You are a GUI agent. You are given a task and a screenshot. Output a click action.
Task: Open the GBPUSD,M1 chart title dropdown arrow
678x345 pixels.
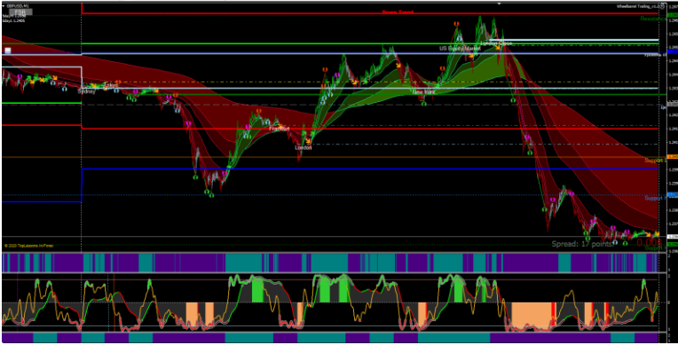[x=3, y=5]
